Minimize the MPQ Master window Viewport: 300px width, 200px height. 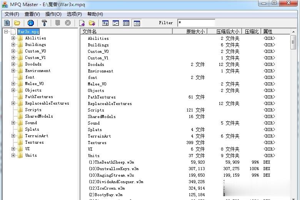point(264,3)
